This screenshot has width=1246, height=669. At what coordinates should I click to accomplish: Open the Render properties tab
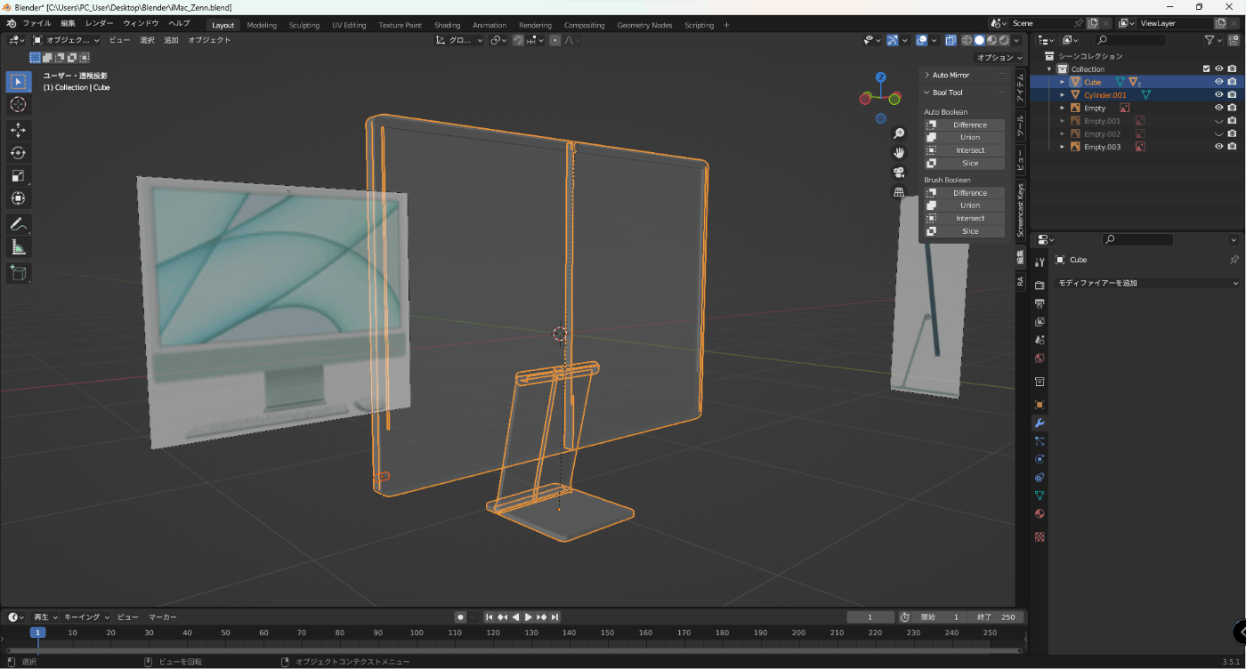click(x=1040, y=286)
